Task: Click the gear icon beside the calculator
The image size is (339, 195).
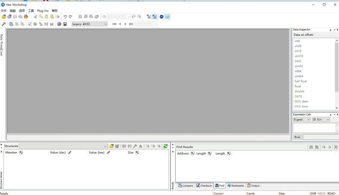Action: click(59, 24)
